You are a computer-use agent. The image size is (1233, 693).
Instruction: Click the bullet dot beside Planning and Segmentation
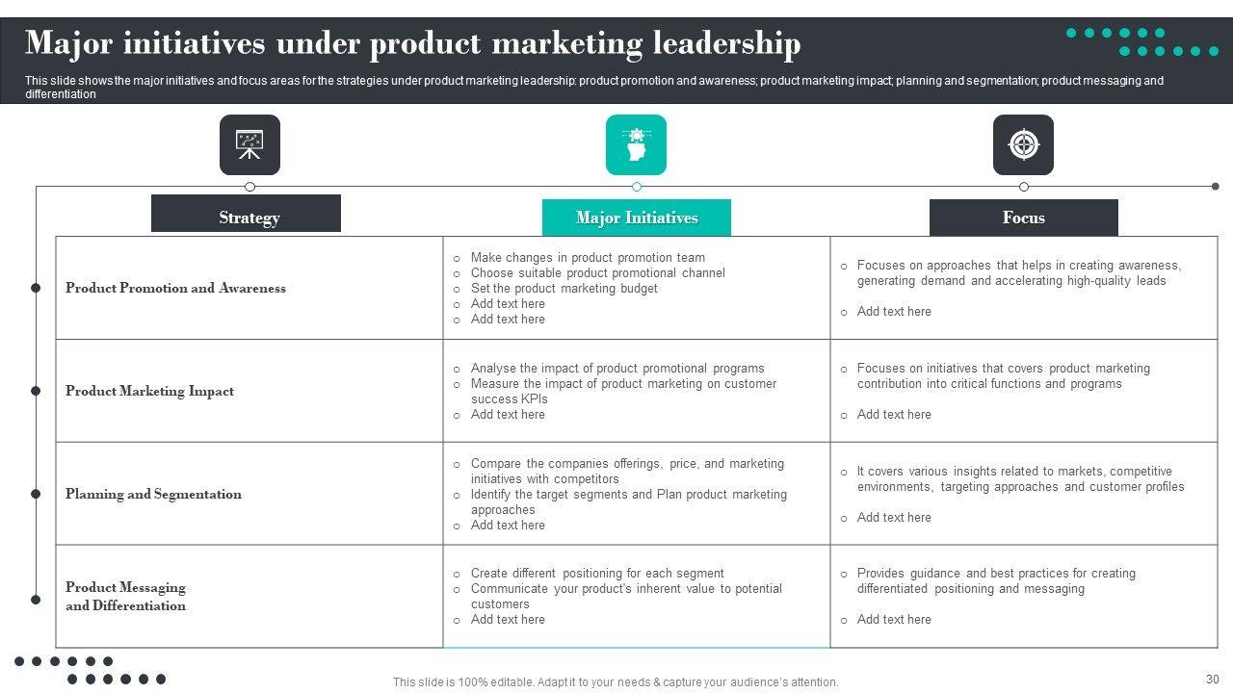pyautogui.click(x=36, y=494)
